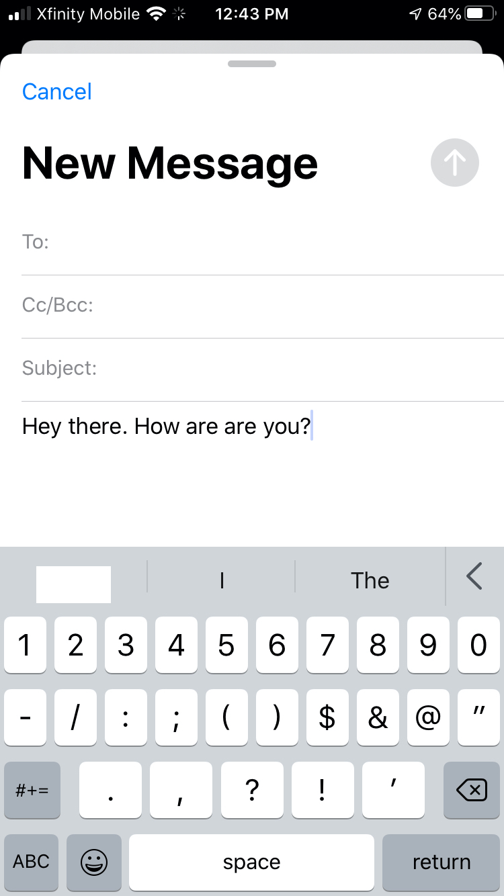This screenshot has height=896, width=504.
Task: Cancel the new message
Action: pos(57,92)
